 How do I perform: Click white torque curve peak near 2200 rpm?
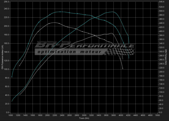[x=54, y=23]
